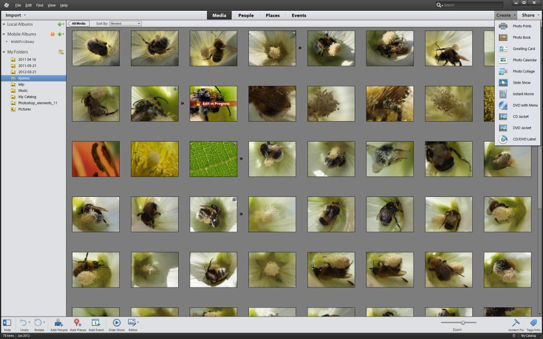Open search options dropdown arrow
Image resolution: width=543 pixels, height=339 pixels.
tap(442, 5)
